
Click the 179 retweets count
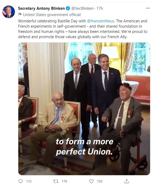point(64,181)
